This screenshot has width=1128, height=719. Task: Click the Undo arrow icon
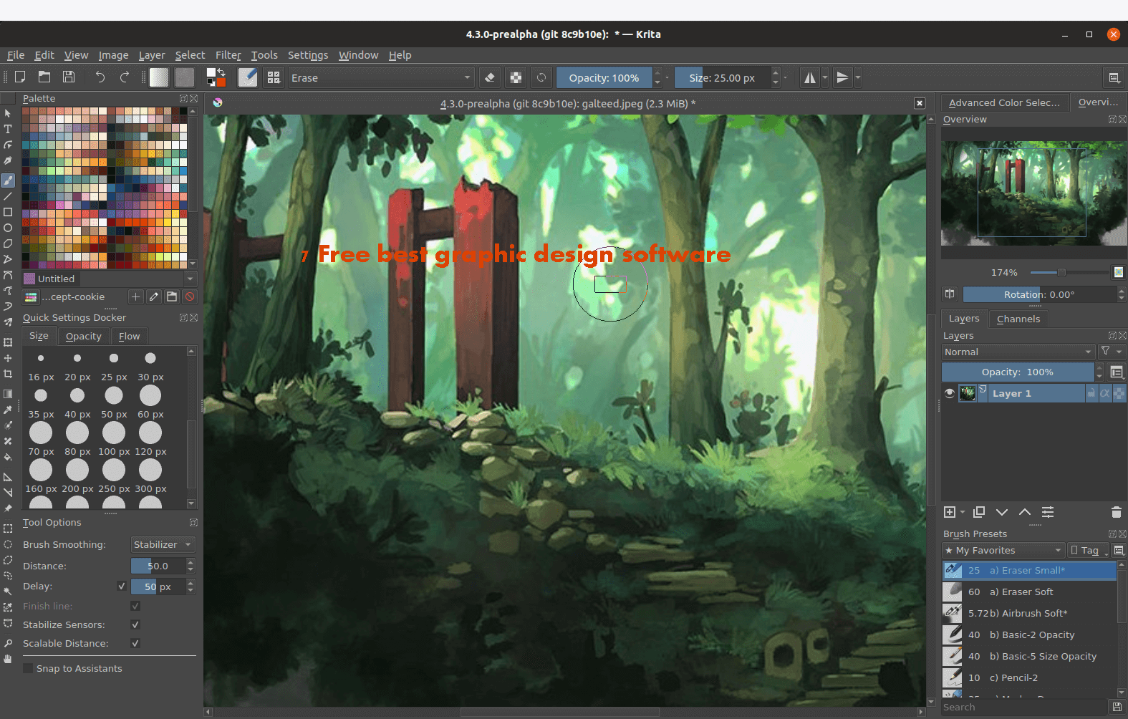[100, 77]
